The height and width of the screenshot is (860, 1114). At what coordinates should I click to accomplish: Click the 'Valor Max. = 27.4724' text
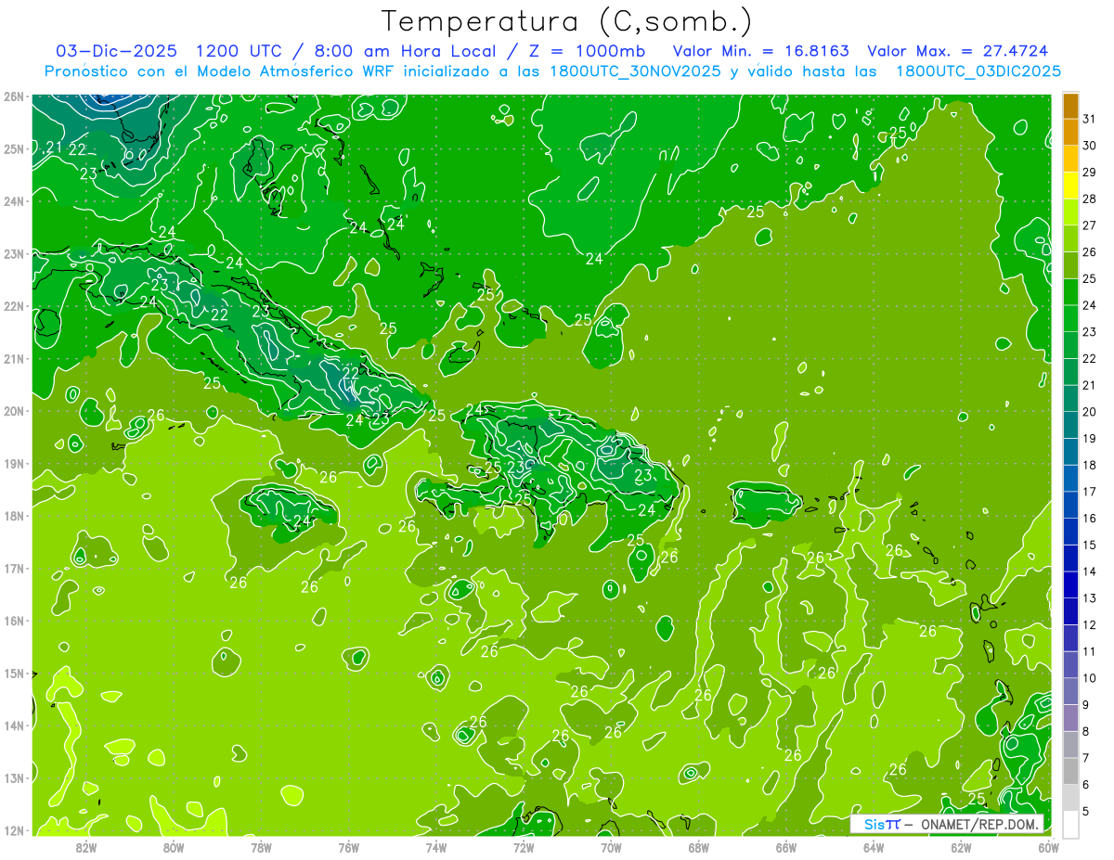[x=958, y=51]
